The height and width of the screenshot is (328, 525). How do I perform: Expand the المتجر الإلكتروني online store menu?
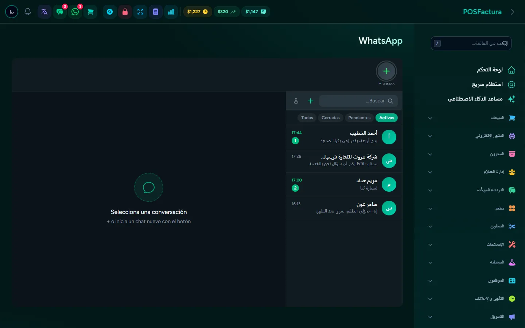(x=471, y=136)
